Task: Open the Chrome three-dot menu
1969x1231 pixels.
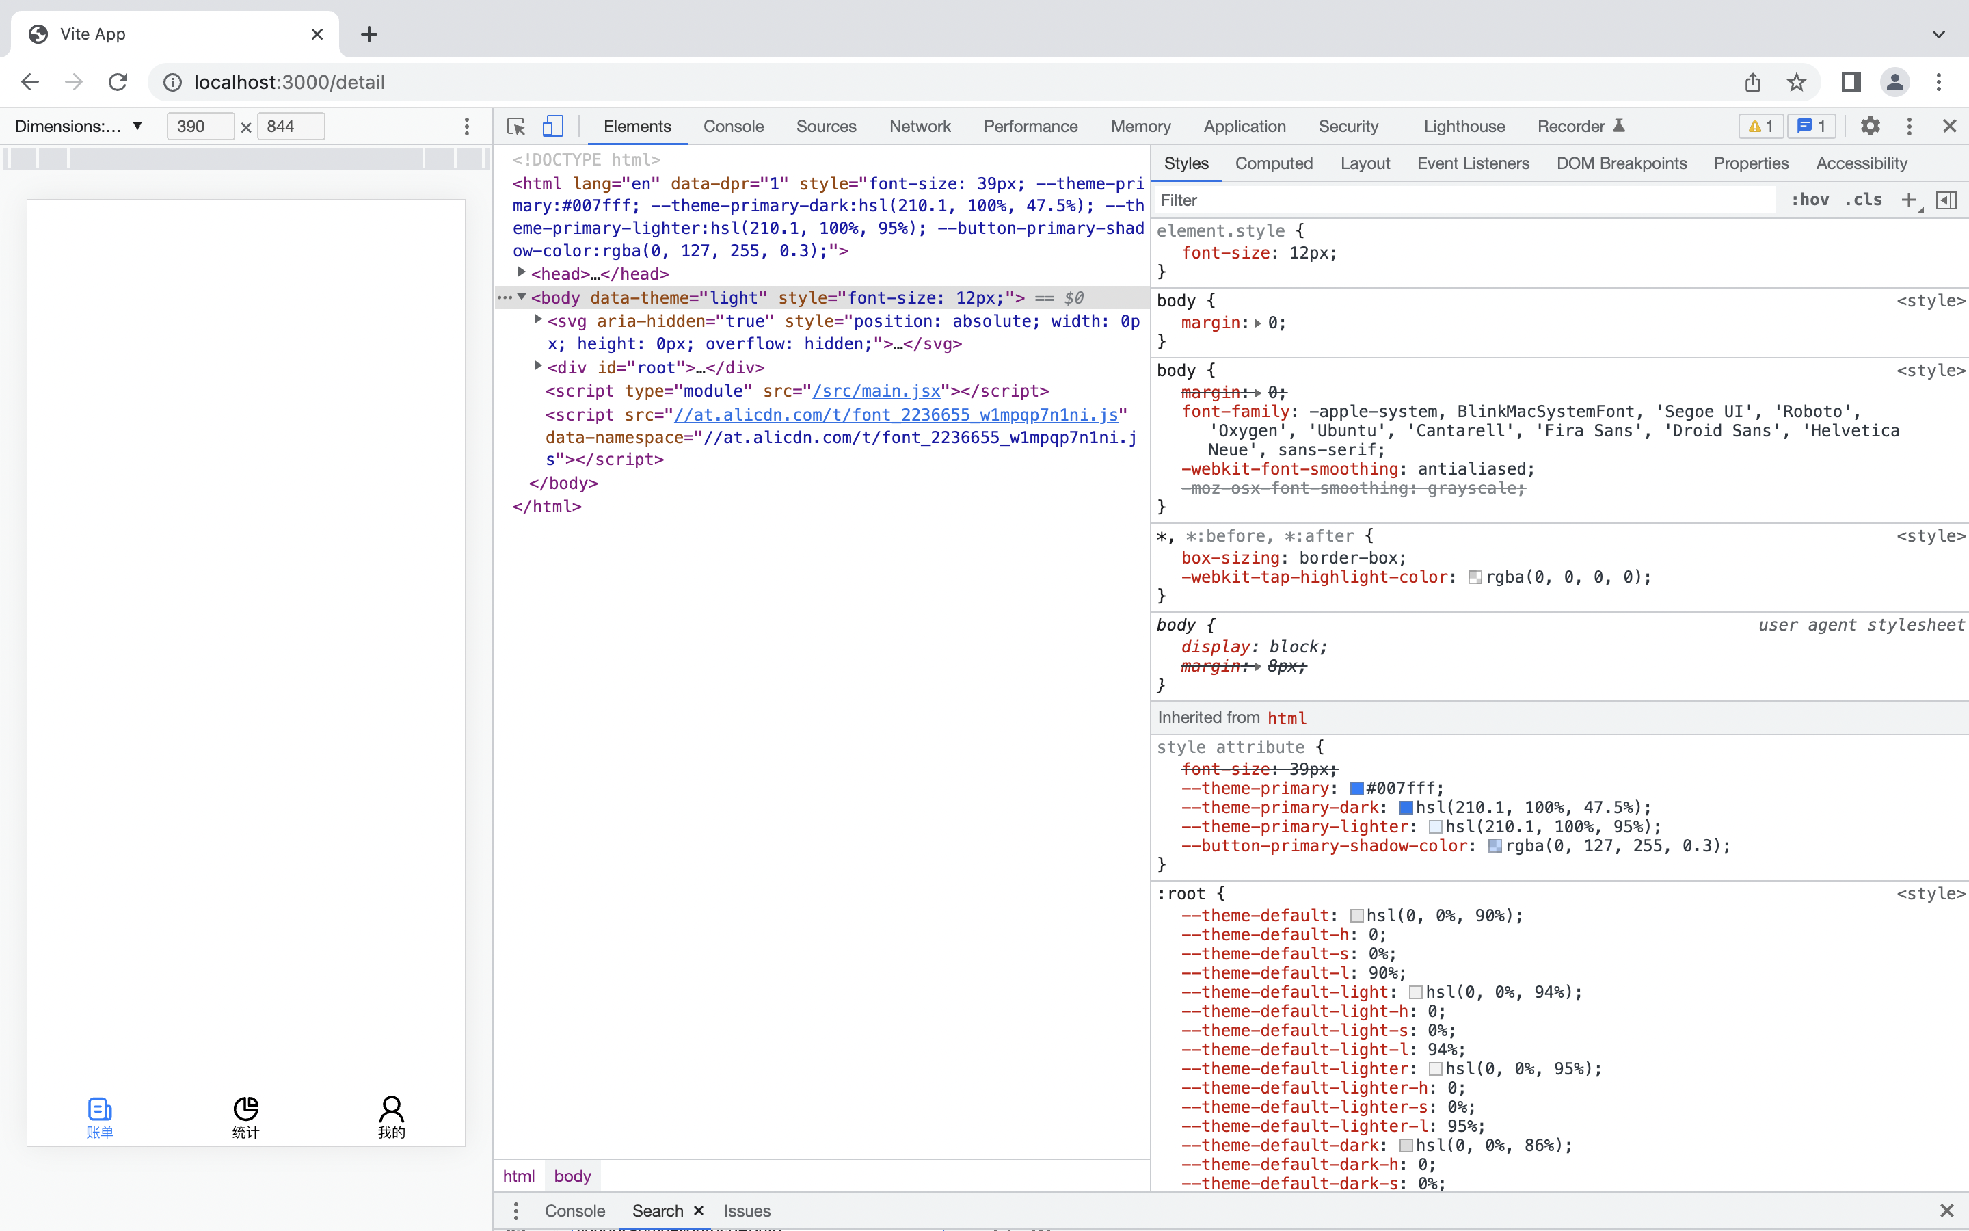Action: [x=1939, y=82]
